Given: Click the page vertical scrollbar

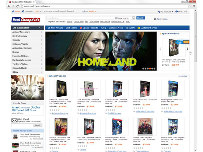Looking at the screenshot, I should (x=195, y=37).
